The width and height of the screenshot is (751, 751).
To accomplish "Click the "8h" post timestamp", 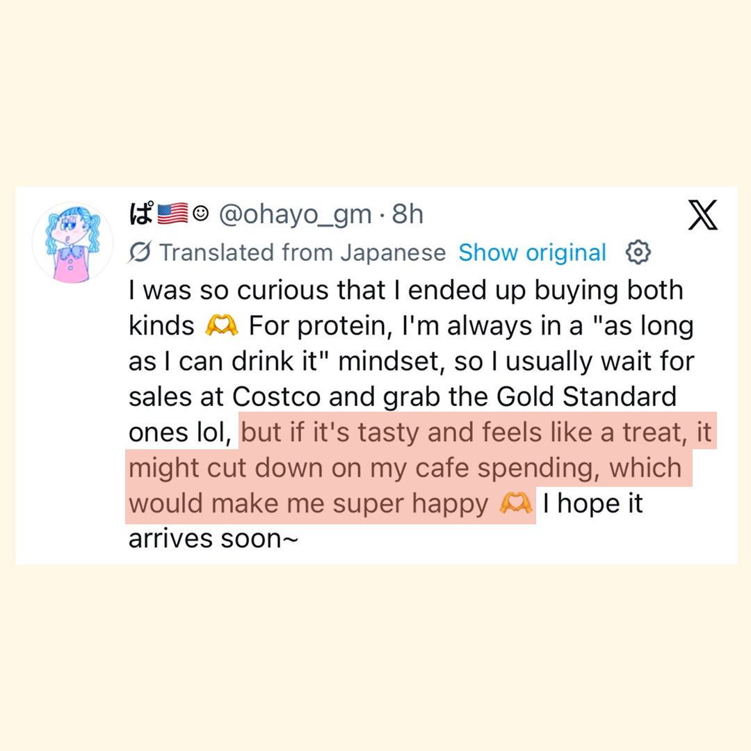I will click(407, 215).
